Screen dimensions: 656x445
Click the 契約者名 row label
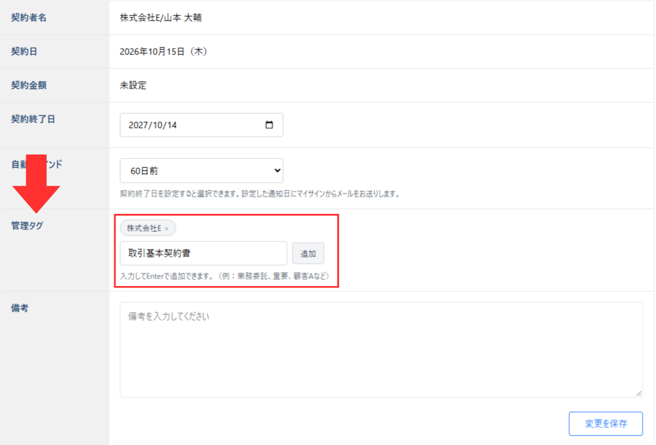tap(29, 18)
